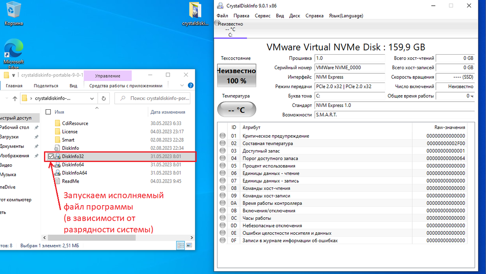Screen dimensions: 486x274
Task: Sort files by the Имя column header
Action: pos(60,112)
